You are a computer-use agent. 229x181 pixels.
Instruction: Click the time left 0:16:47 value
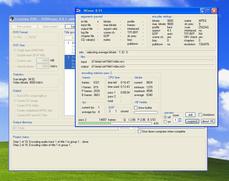point(125,82)
